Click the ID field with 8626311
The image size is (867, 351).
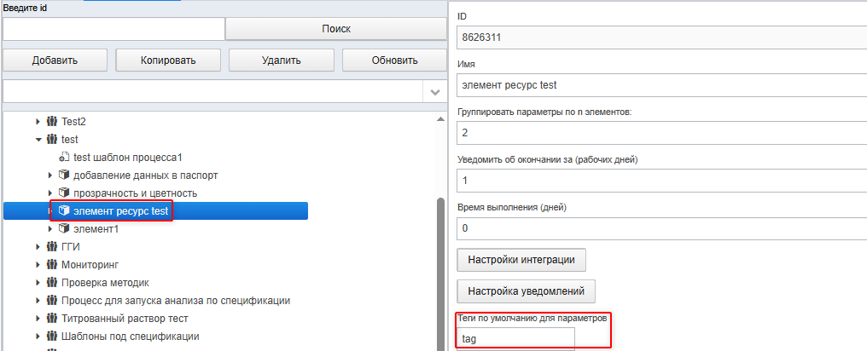point(662,38)
